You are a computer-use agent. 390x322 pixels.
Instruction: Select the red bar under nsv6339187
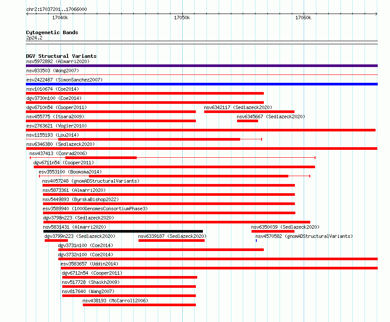[x=172, y=241]
